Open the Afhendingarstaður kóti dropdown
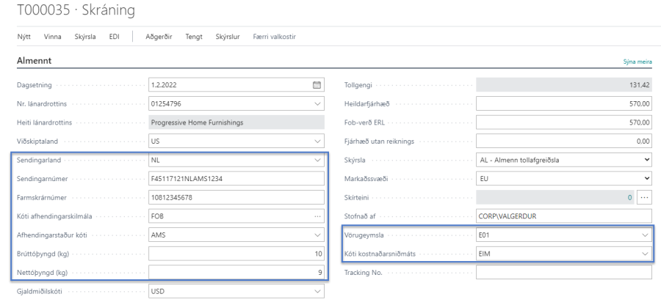The image size is (661, 305). click(317, 235)
